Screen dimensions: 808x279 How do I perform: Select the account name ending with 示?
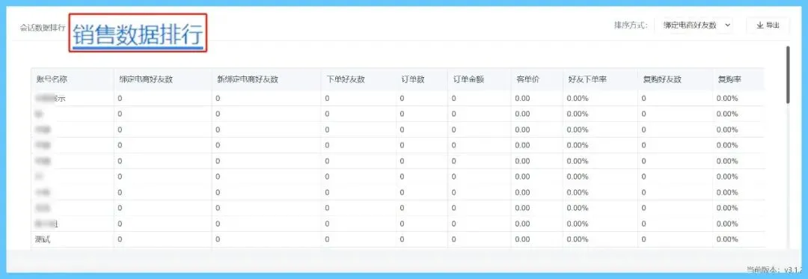click(51, 98)
